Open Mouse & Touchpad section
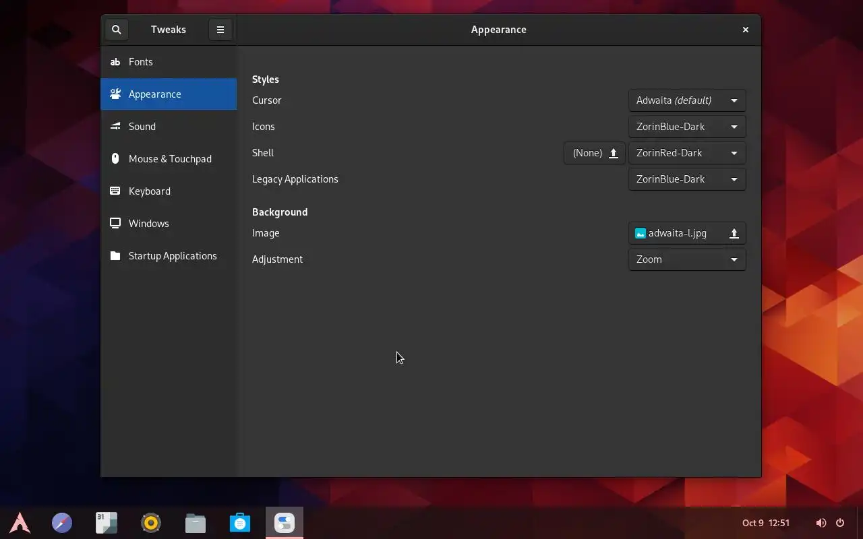863x539 pixels. point(169,159)
